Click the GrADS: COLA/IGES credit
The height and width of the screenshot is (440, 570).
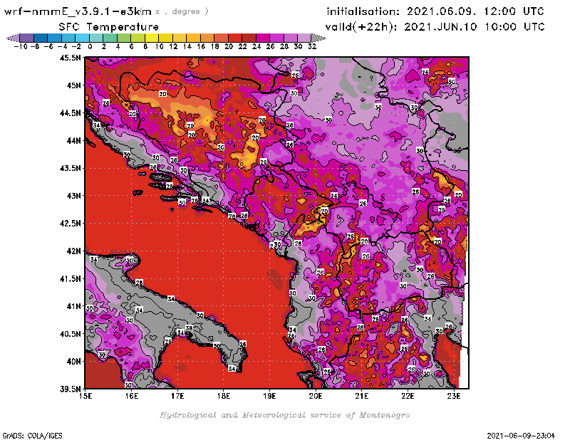32,436
